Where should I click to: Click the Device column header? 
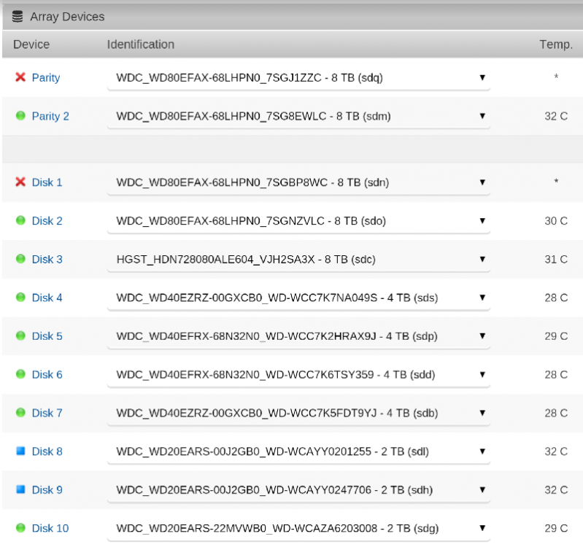(x=31, y=44)
